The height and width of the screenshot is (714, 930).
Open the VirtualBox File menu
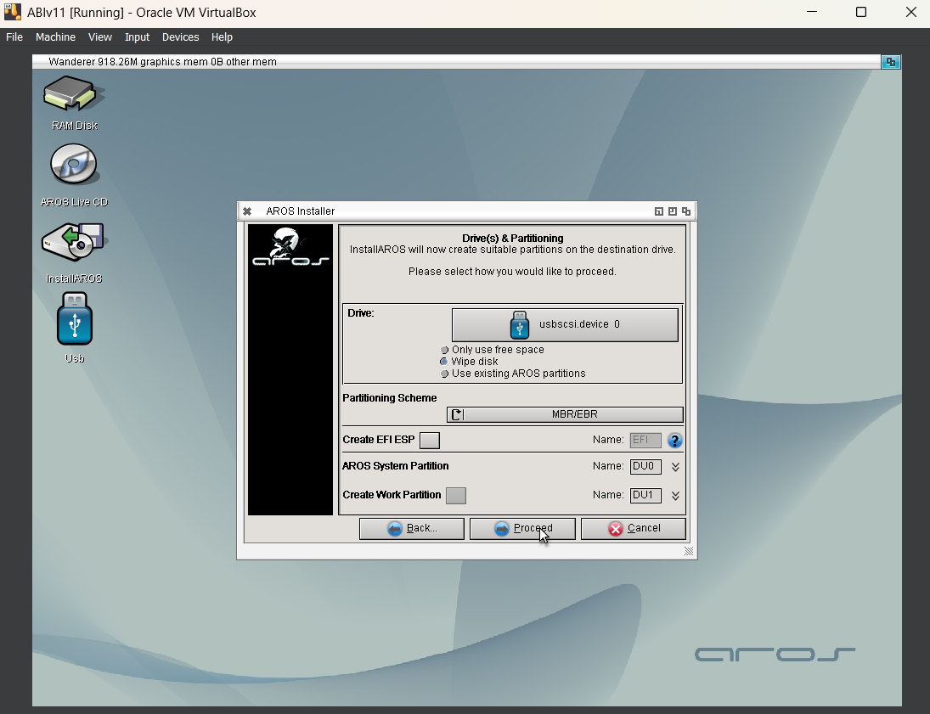pyautogui.click(x=14, y=37)
